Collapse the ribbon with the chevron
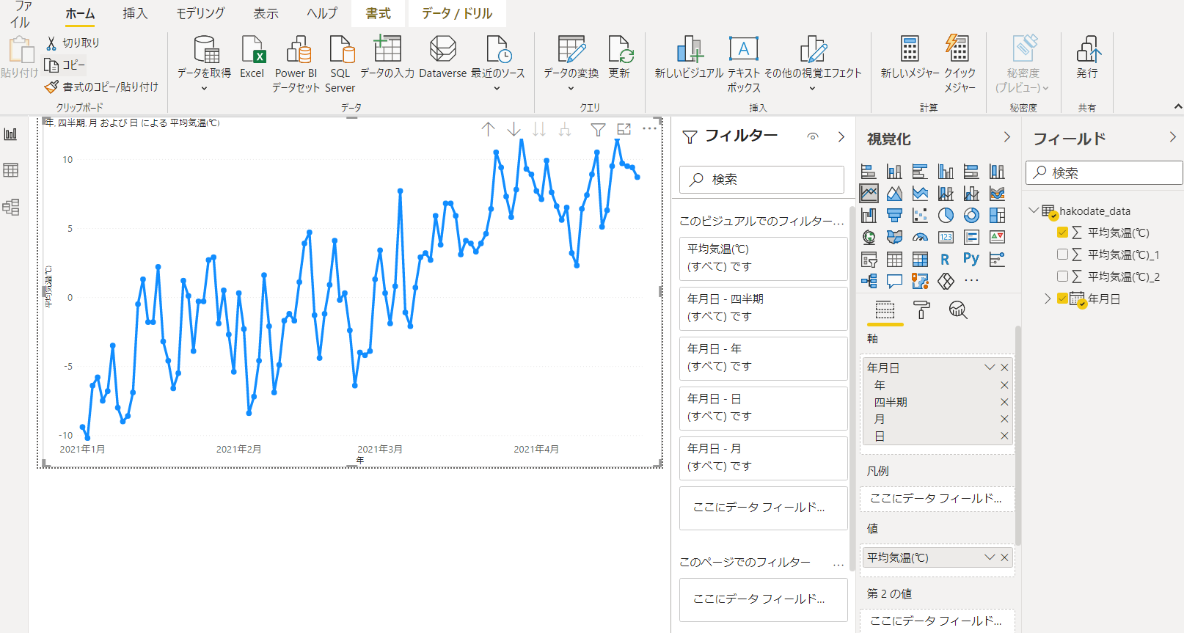This screenshot has height=633, width=1184. tap(1178, 107)
